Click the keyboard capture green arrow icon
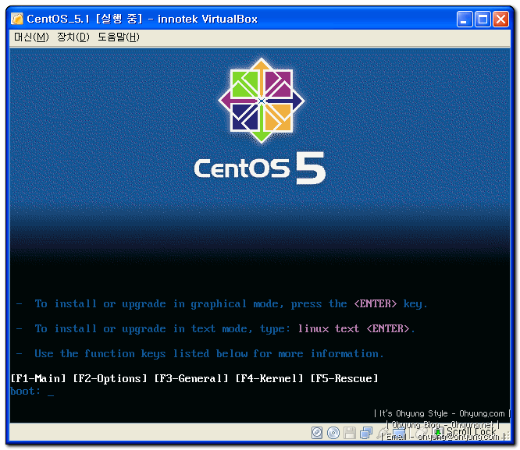Screen dimensions: 520x450 pos(438,432)
